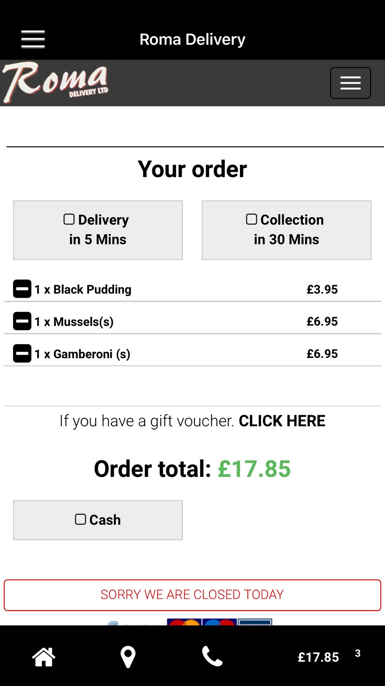Open basket total £17.85 in bottom bar
The width and height of the screenshot is (385, 686).
[x=318, y=657]
